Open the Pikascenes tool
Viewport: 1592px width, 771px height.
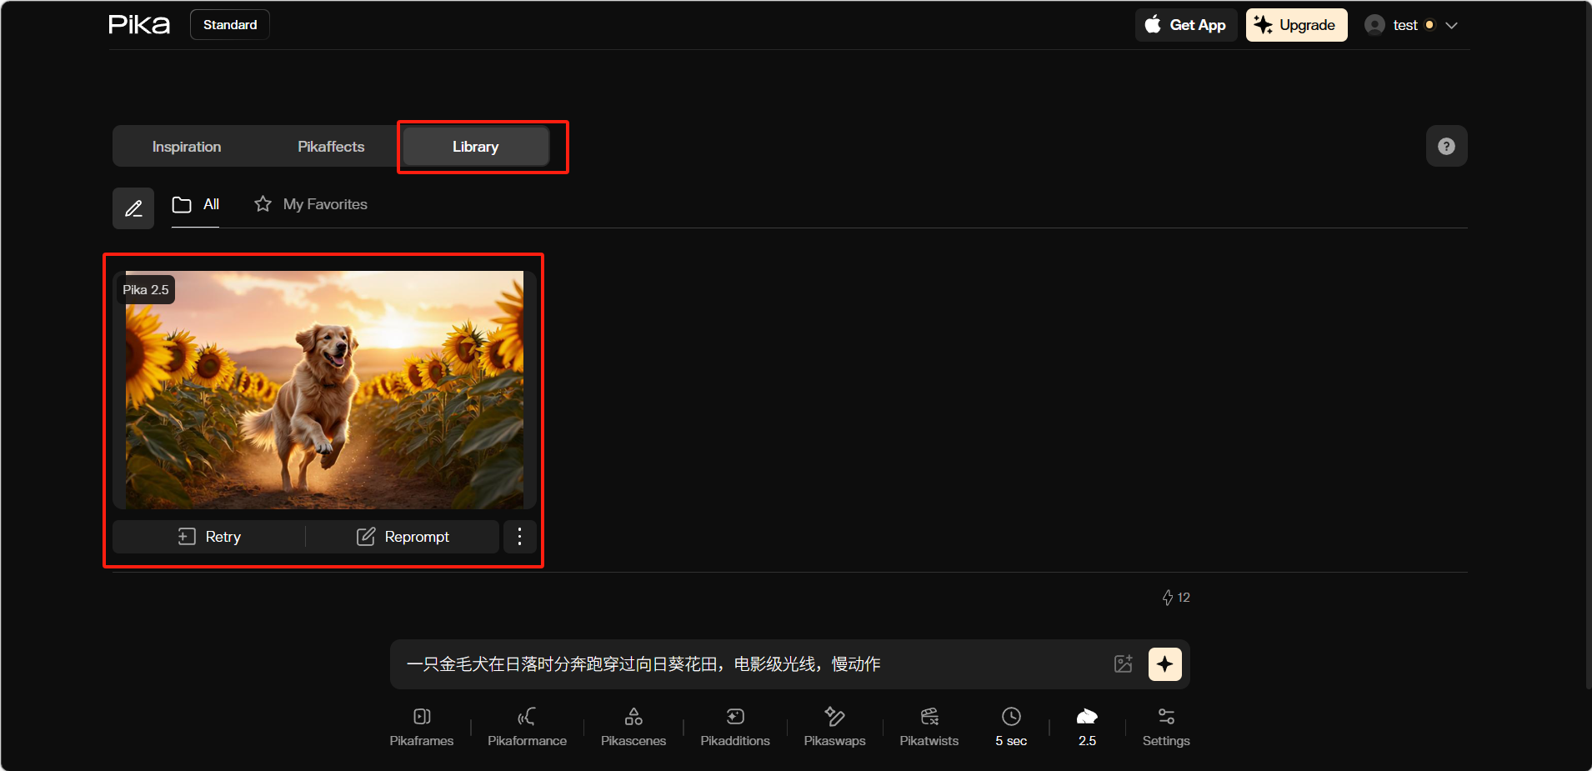tap(633, 726)
